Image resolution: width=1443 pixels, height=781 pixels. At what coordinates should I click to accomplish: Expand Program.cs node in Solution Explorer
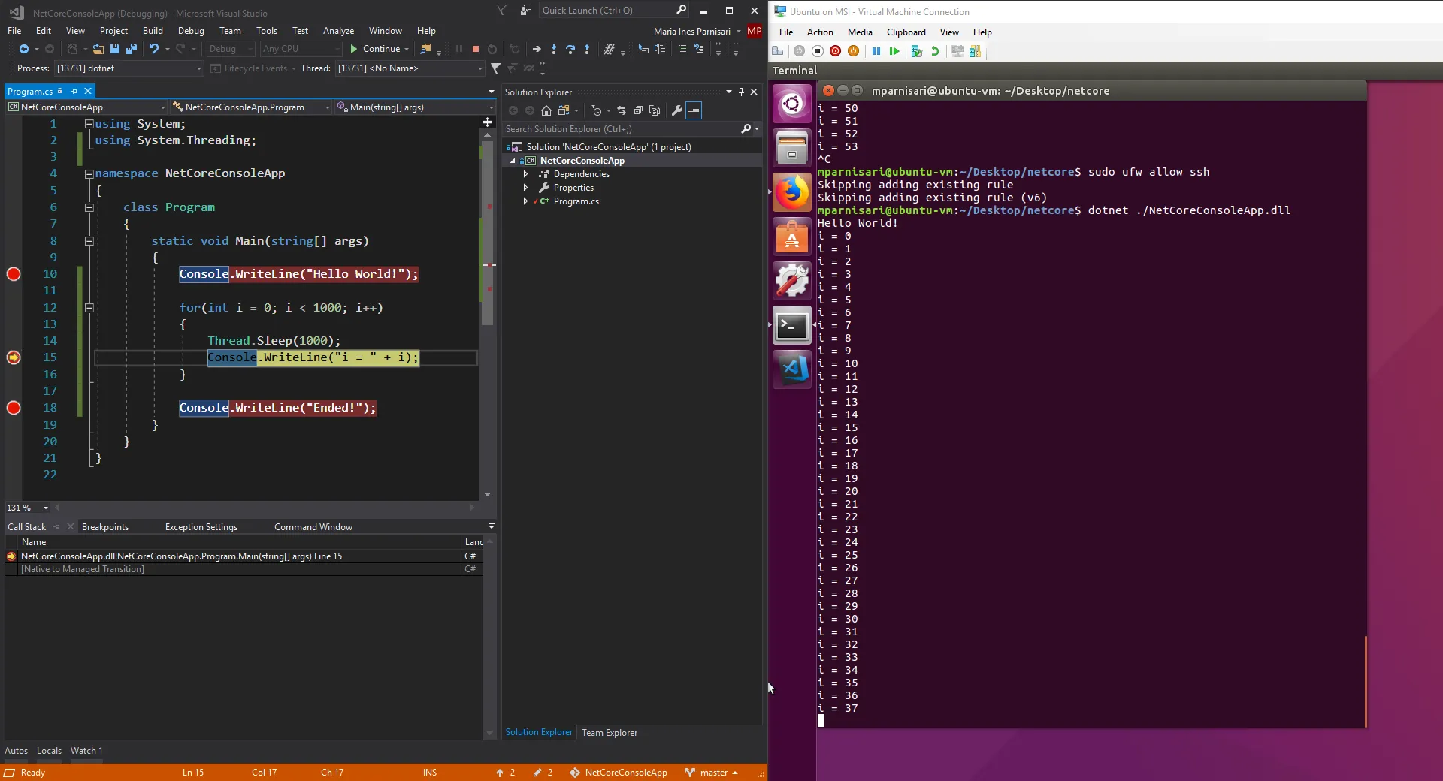(525, 201)
